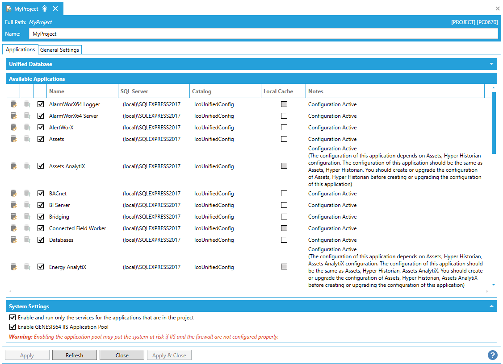The width and height of the screenshot is (503, 364).
Task: Click upgrade database icon for Databases row
Action: [27, 240]
